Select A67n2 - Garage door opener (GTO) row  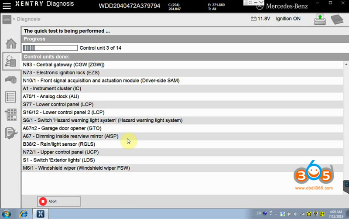182,128
